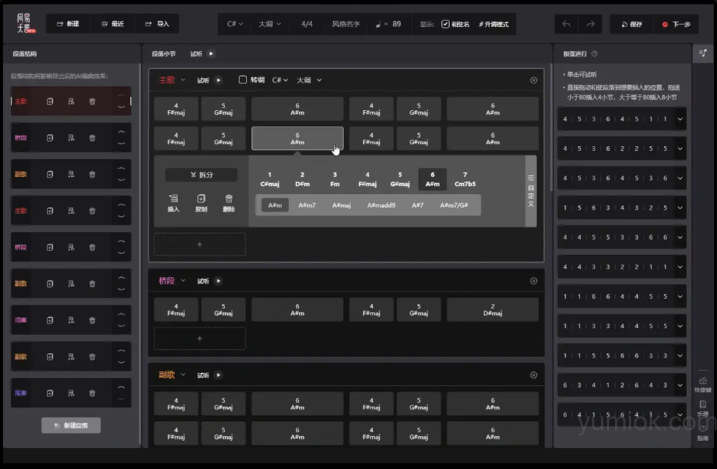
Task: Open the 大调 dropdown beside 转调
Action: (x=309, y=80)
